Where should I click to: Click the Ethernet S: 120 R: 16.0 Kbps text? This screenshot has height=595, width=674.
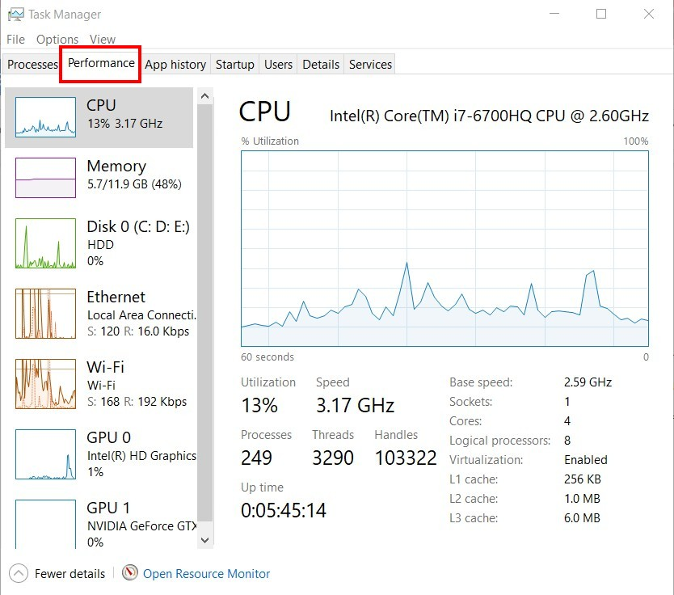138,331
